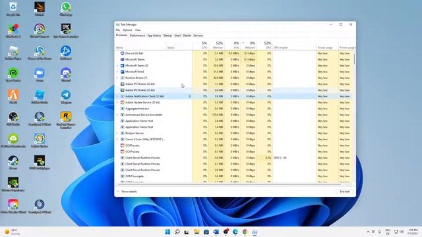Click the End task button
The image size is (422, 237).
pyautogui.click(x=345, y=192)
